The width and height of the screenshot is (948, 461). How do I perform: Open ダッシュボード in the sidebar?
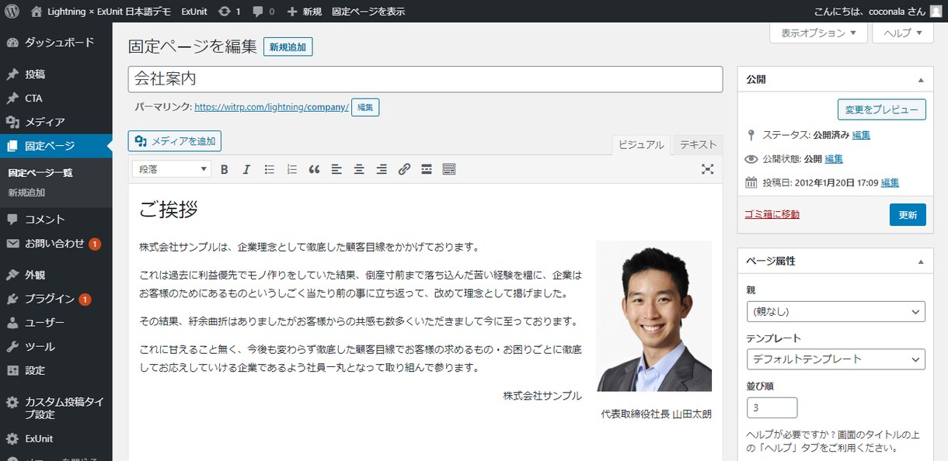coord(56,43)
